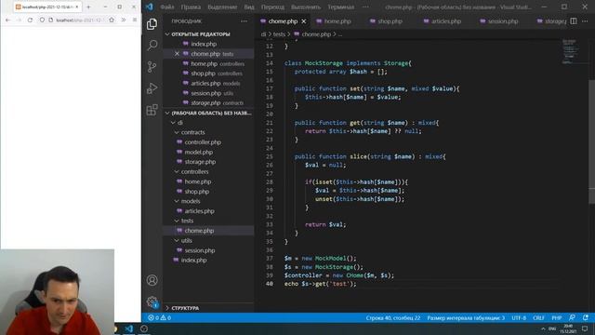This screenshot has width=595, height=335.
Task: Click browser reload button
Action: 30,20
